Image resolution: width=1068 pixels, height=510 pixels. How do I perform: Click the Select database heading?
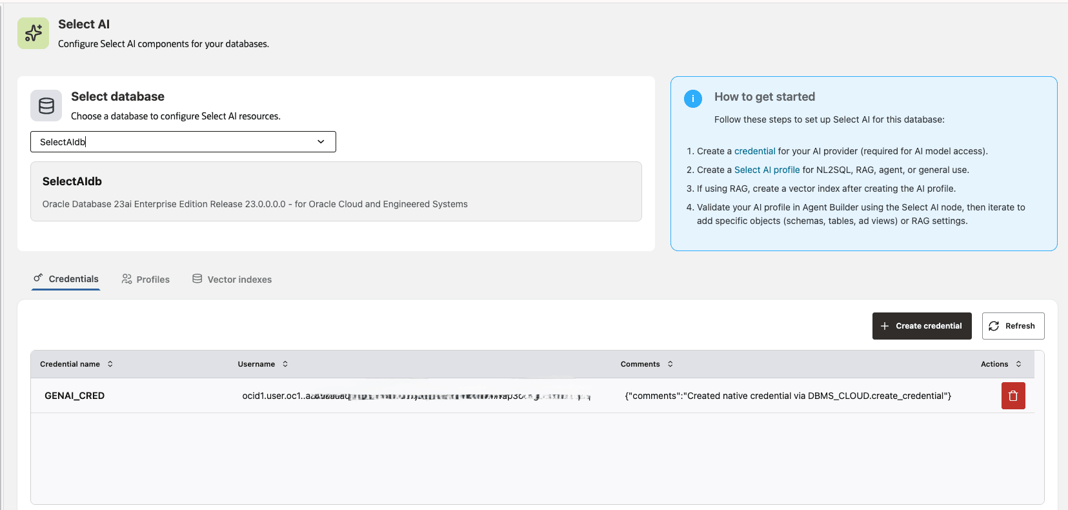point(117,96)
